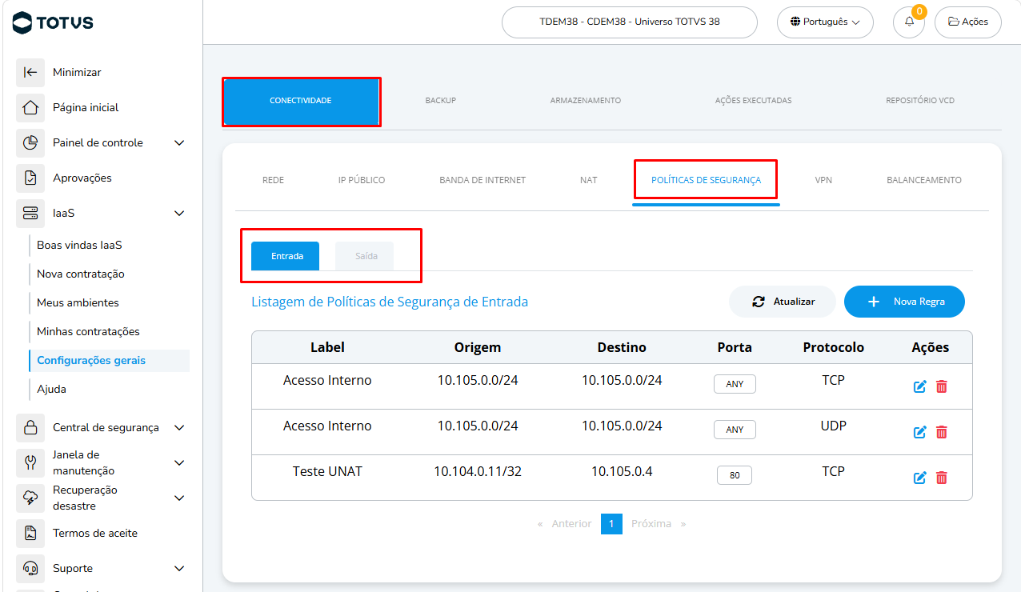This screenshot has height=592, width=1021.
Task: Open the notifications bell
Action: (909, 22)
